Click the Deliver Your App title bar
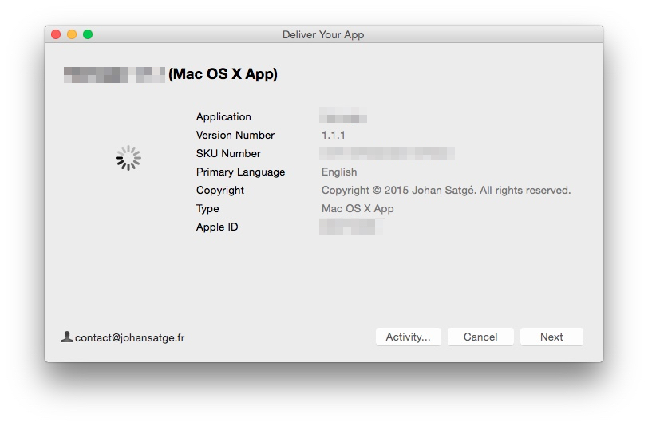This screenshot has height=426, width=648. [323, 34]
